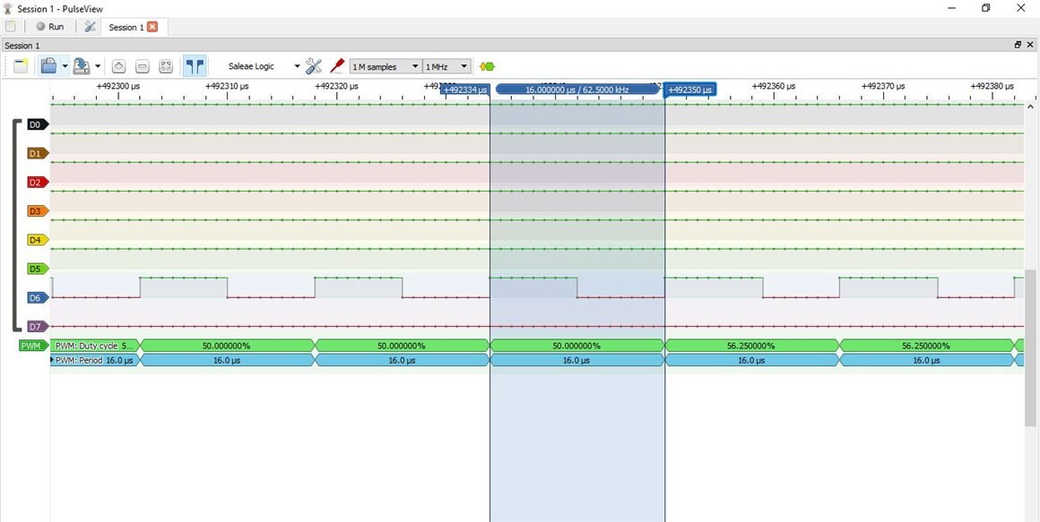
Task: Click the D7 channel label
Action: tap(38, 327)
